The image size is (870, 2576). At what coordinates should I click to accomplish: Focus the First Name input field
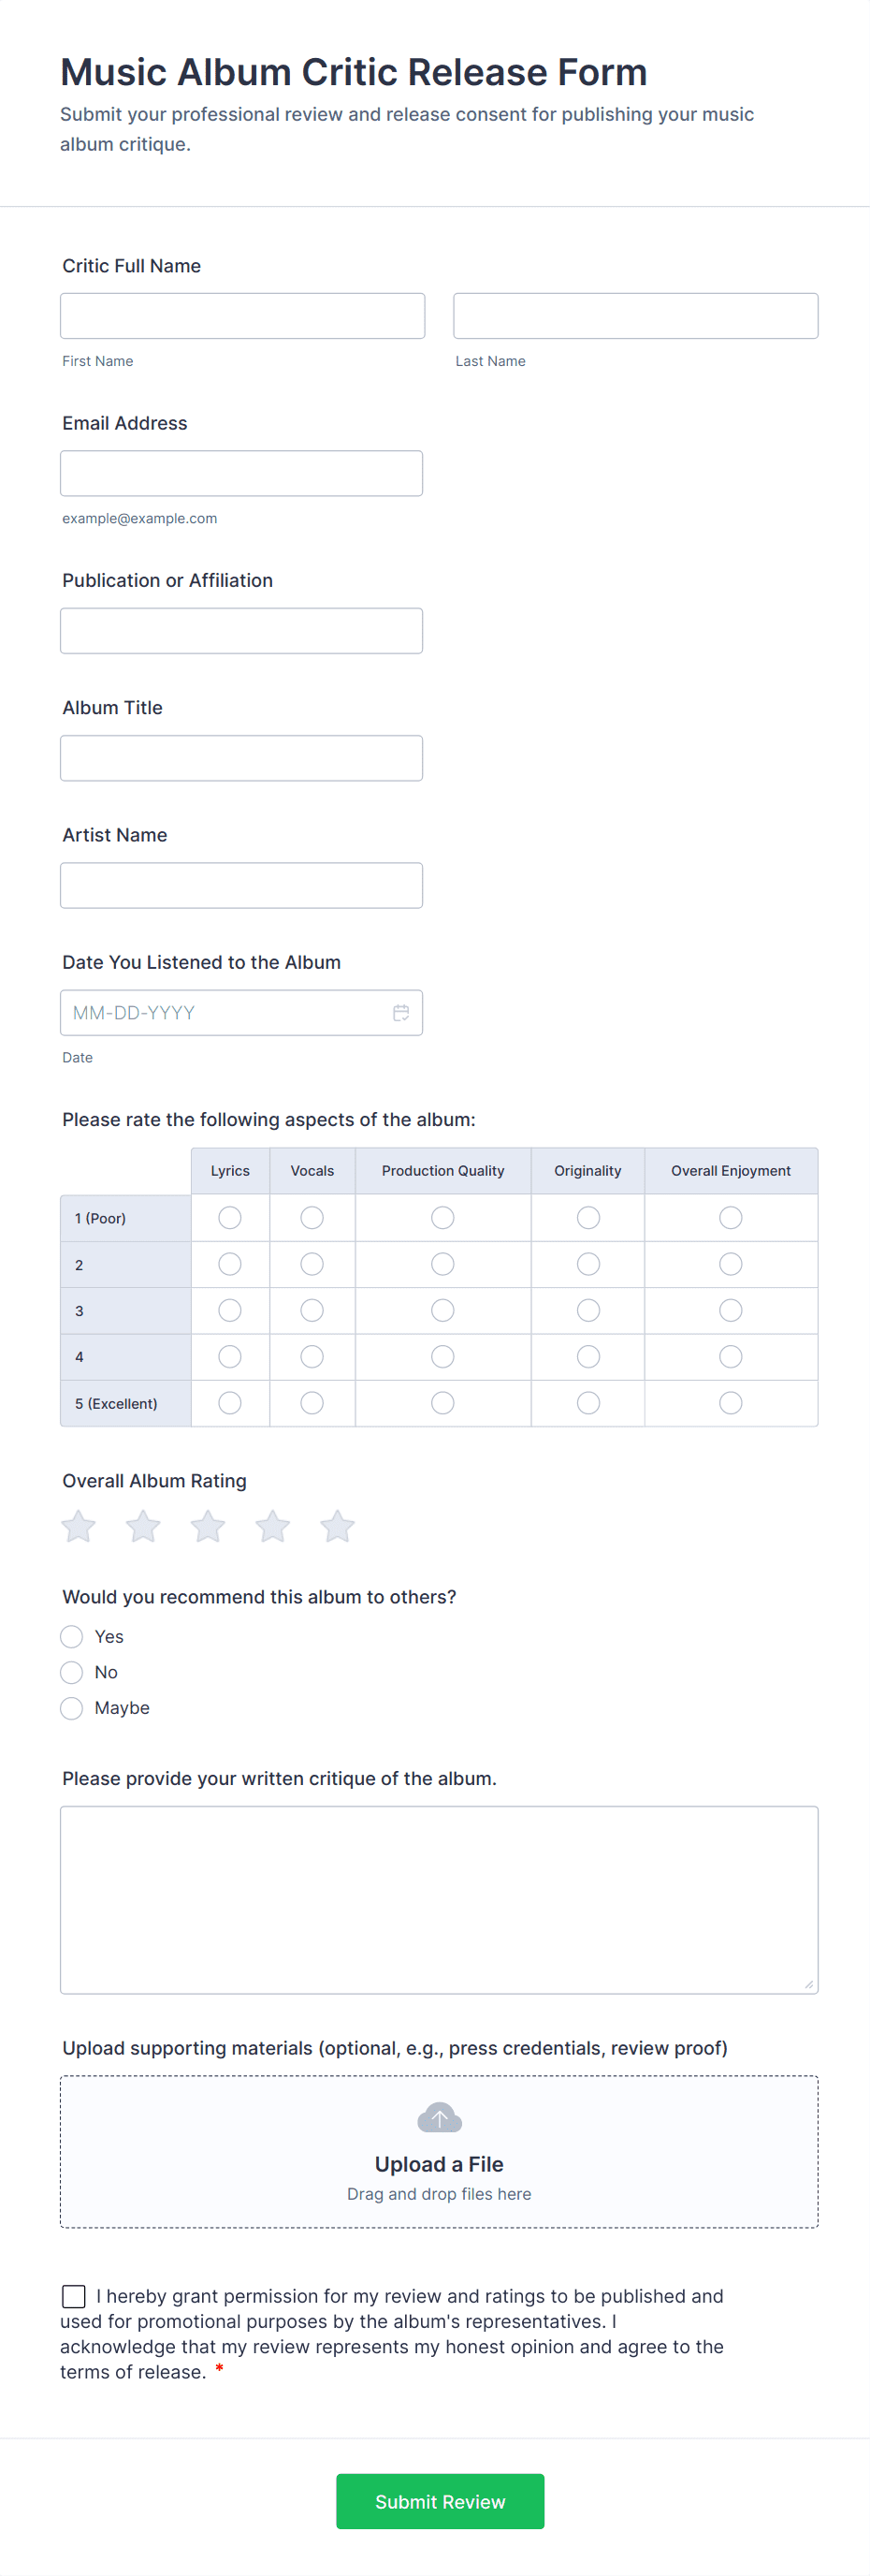coord(242,316)
